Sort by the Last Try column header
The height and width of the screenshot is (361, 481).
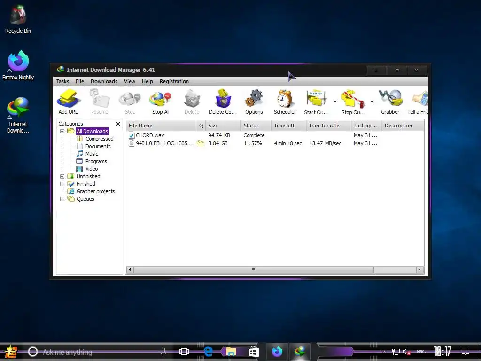[366, 126]
